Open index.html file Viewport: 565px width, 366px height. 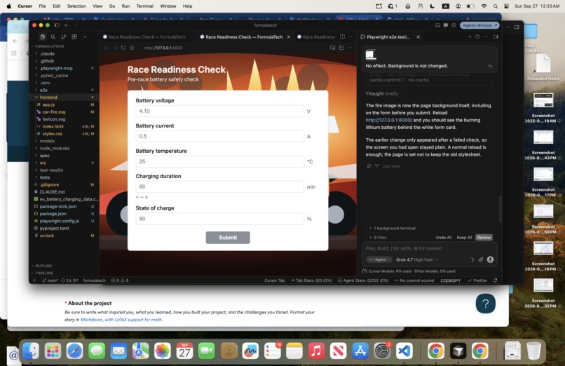[x=53, y=126]
